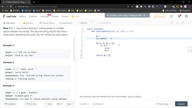Image resolution: width=192 pixels, height=108 pixels.
Task: Switch to the Description tab
Action: 9,23
